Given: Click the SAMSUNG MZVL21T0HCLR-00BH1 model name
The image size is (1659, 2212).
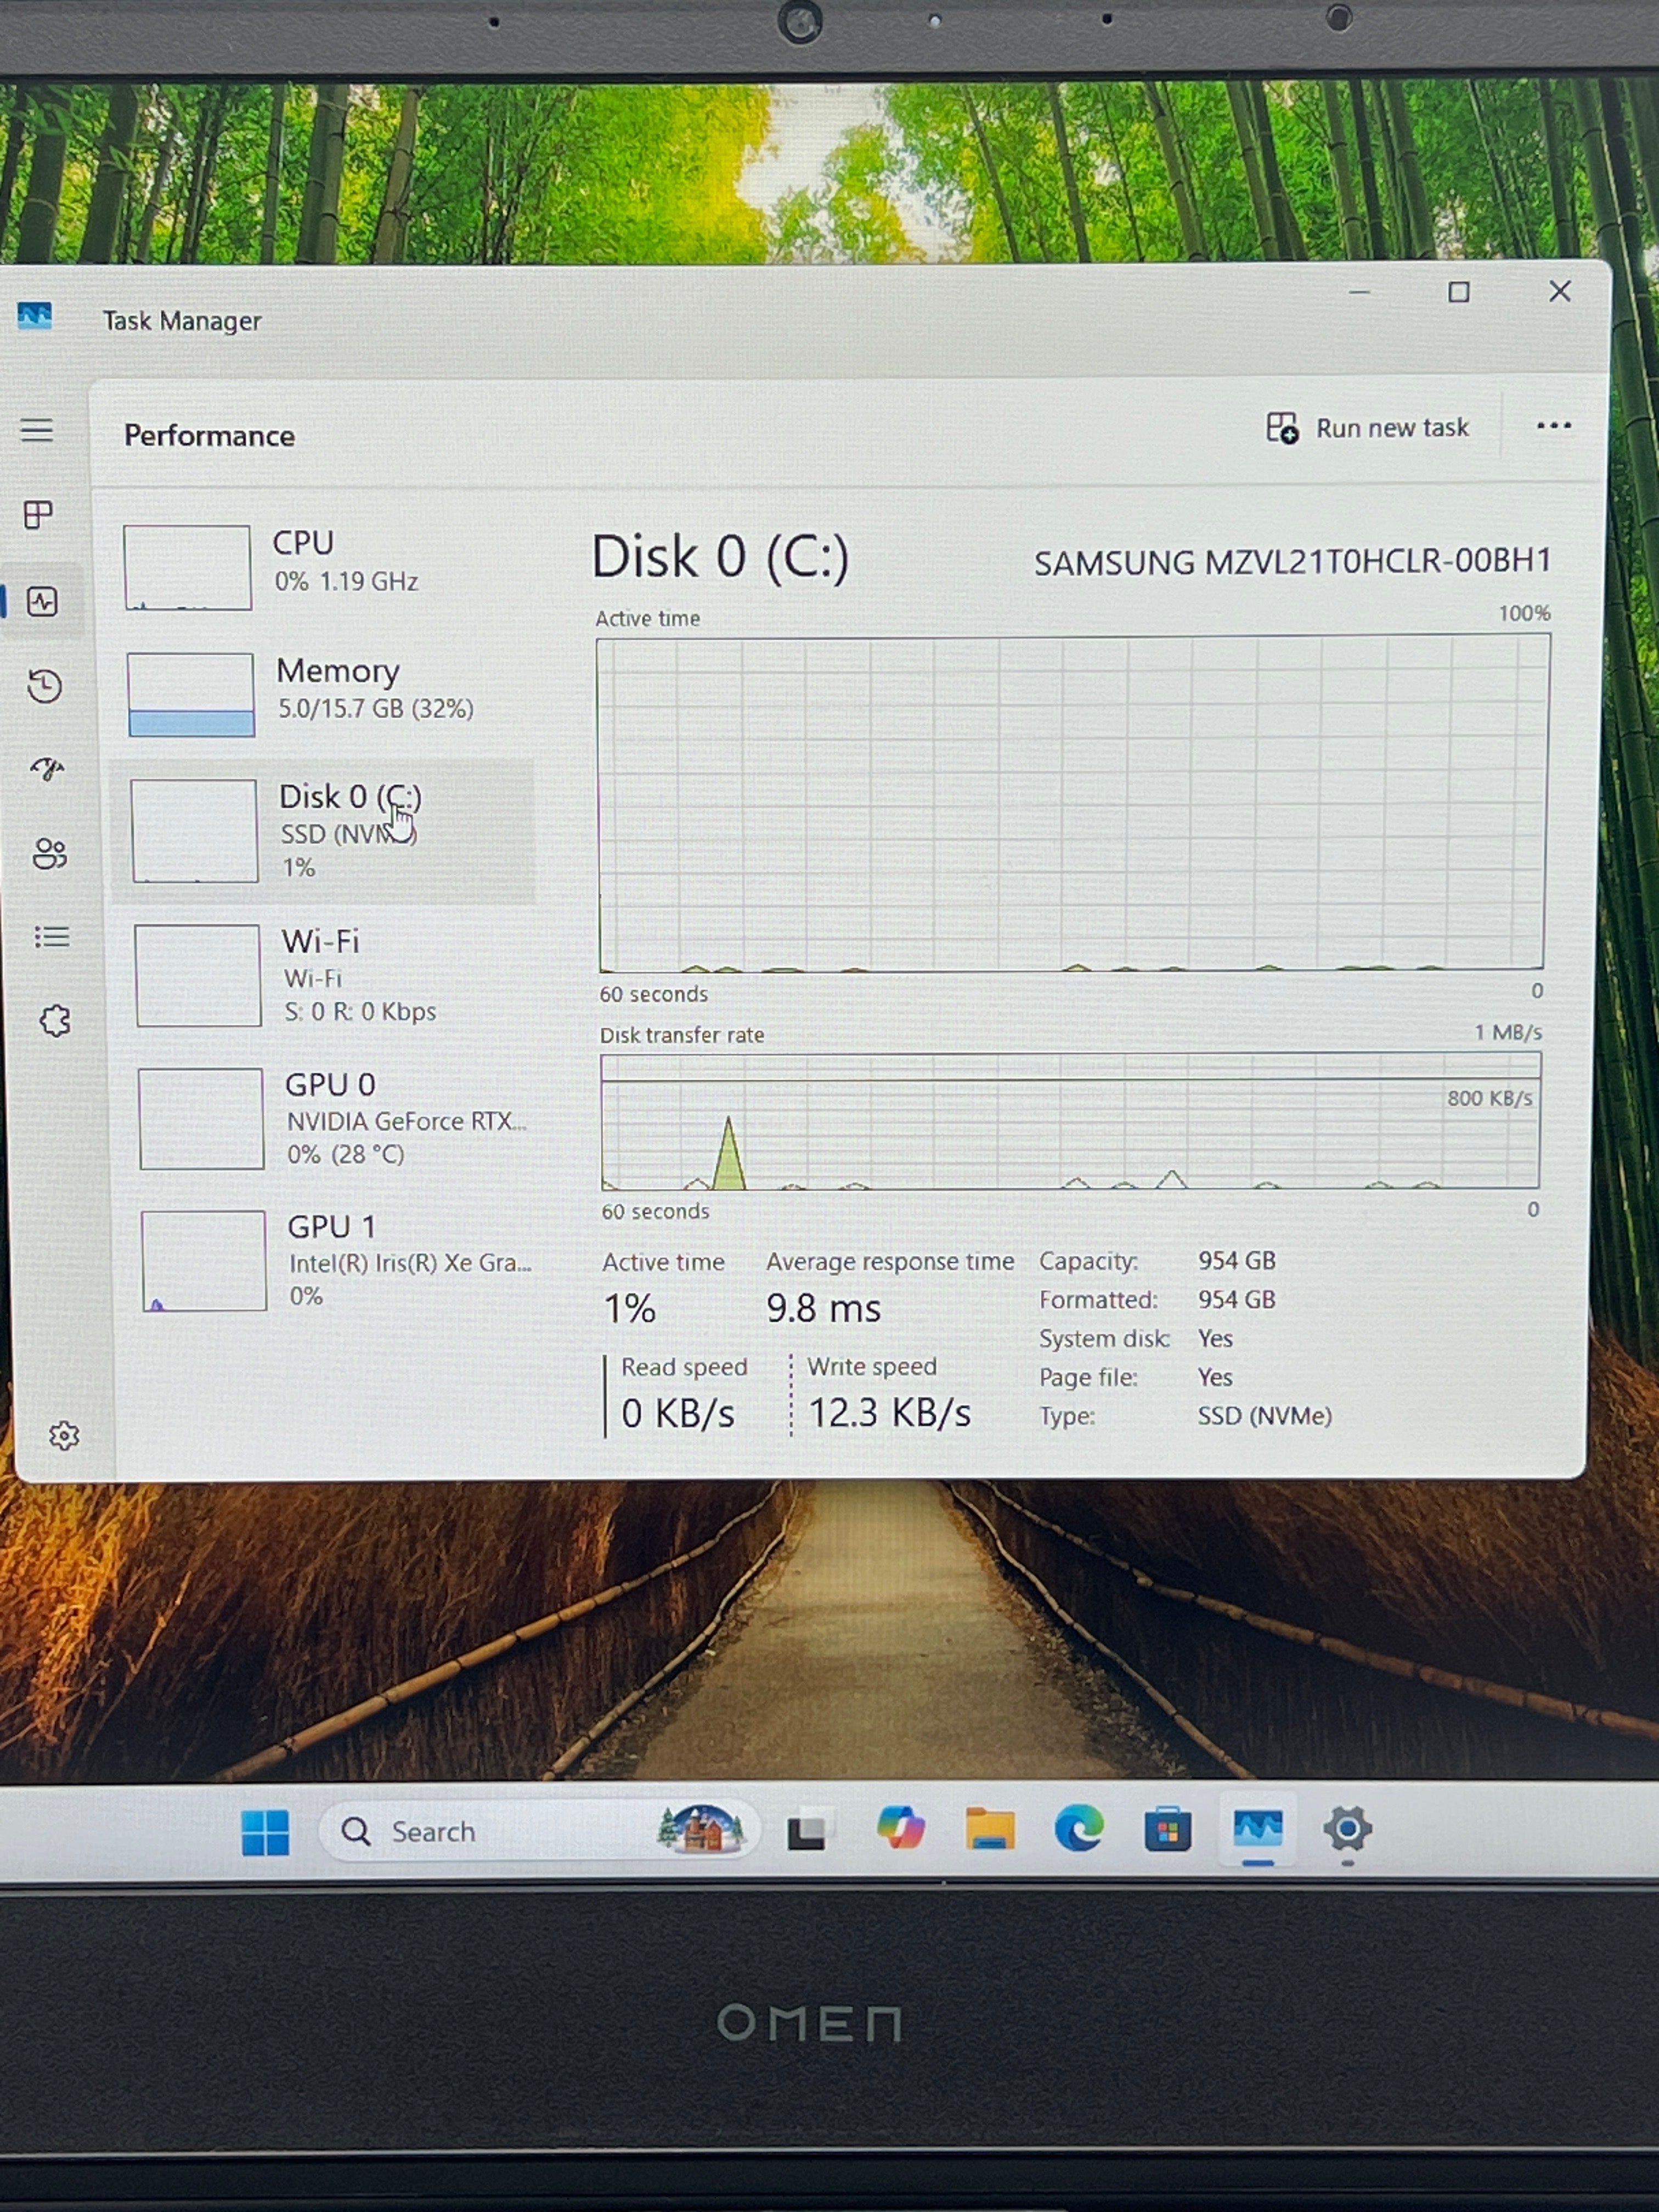Looking at the screenshot, I should [x=1292, y=562].
